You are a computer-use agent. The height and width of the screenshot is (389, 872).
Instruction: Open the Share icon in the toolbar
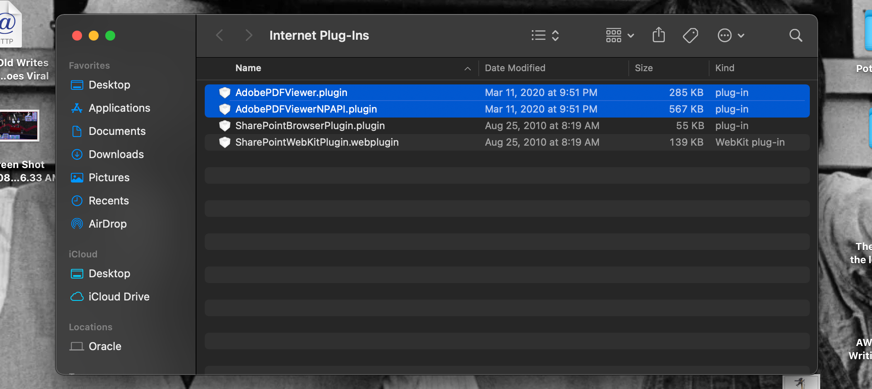point(658,35)
